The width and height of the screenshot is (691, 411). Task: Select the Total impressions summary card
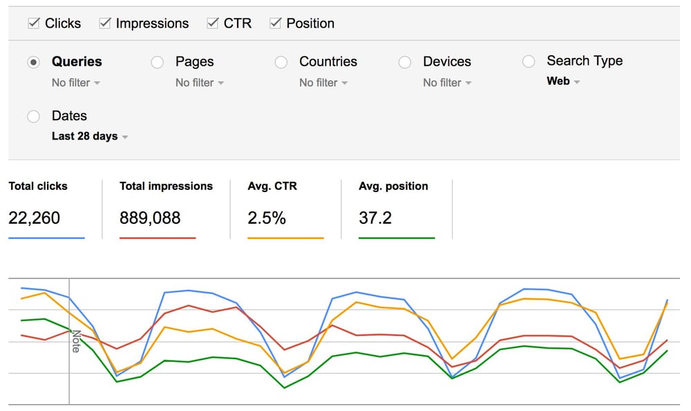tap(166, 207)
